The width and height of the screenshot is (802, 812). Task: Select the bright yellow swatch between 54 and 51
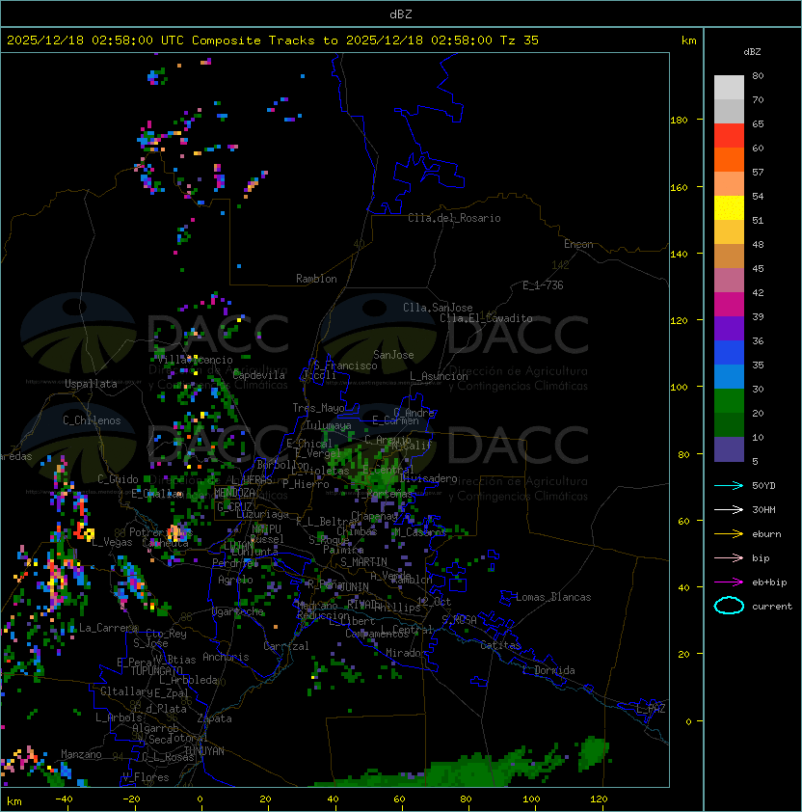coord(729,208)
